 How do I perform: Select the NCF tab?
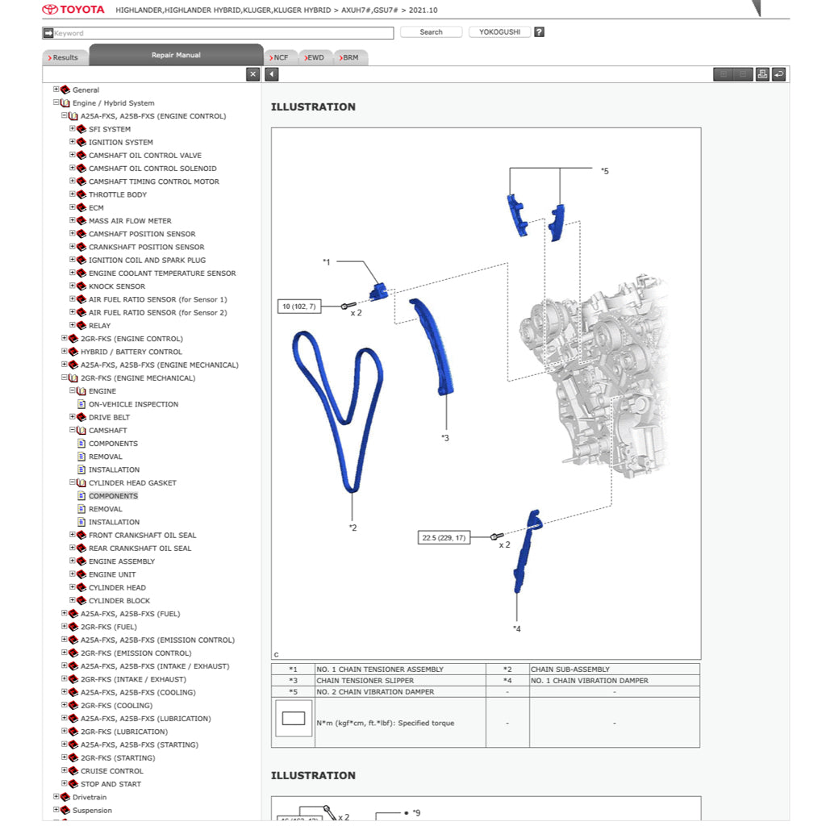coord(280,57)
